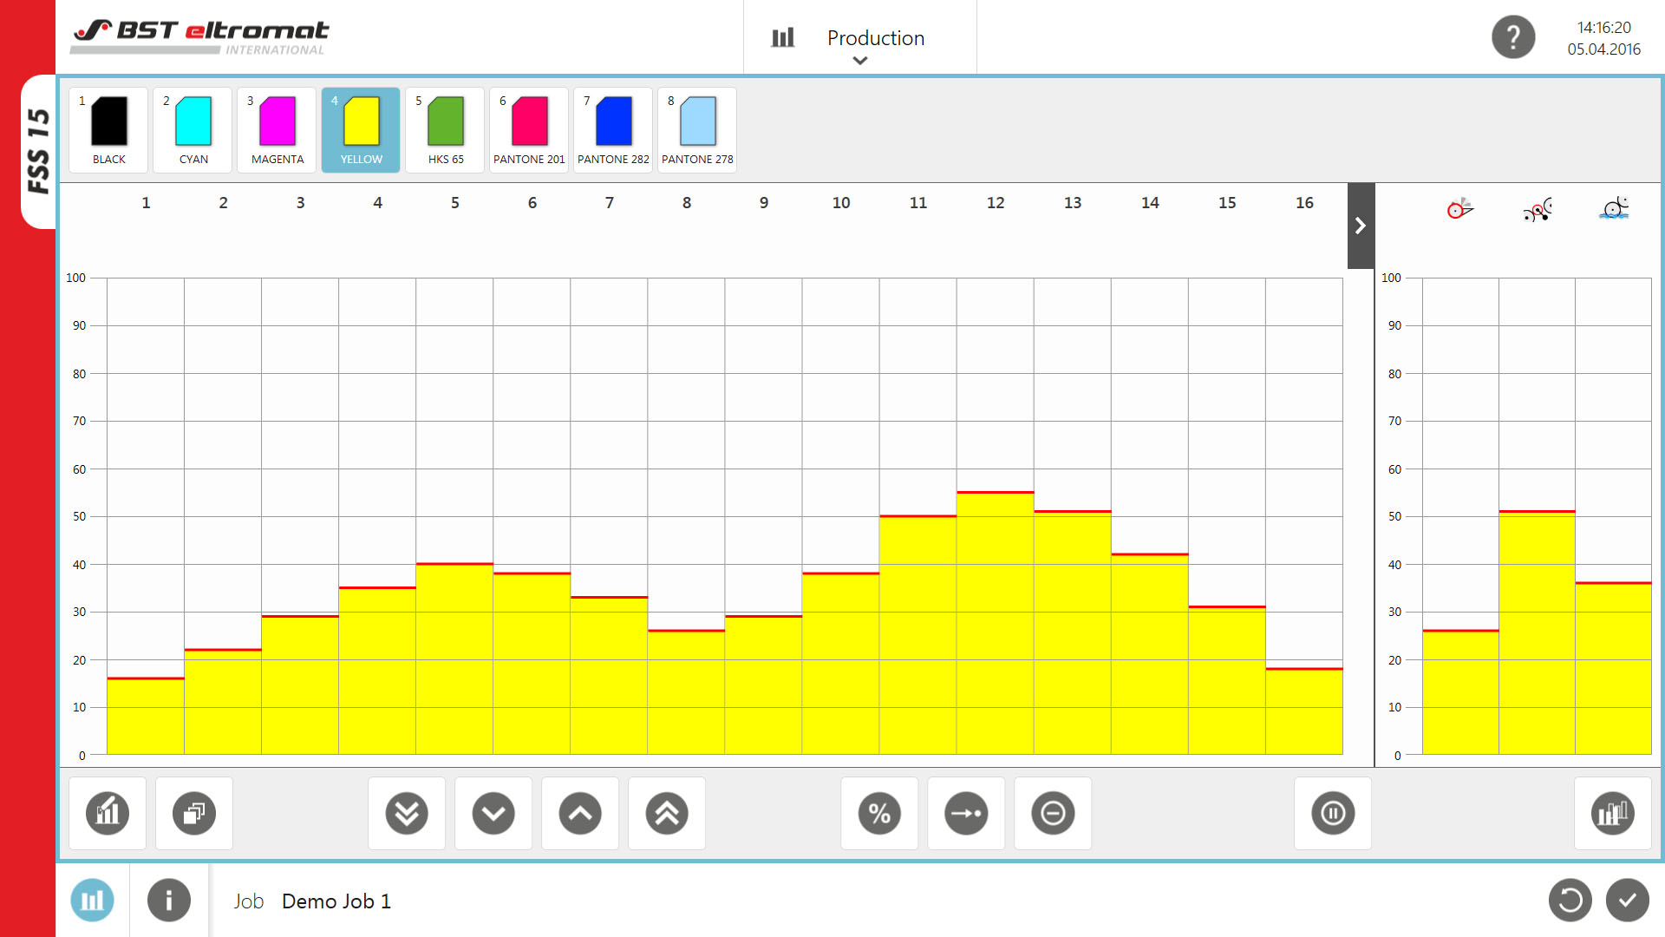Viewport: 1665px width, 937px height.
Task: Click ink zone 16 bar
Action: [1304, 711]
